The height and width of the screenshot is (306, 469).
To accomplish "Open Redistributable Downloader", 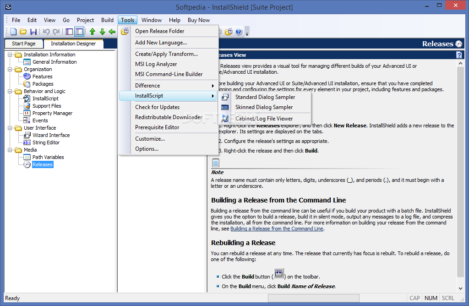I will click(x=168, y=117).
